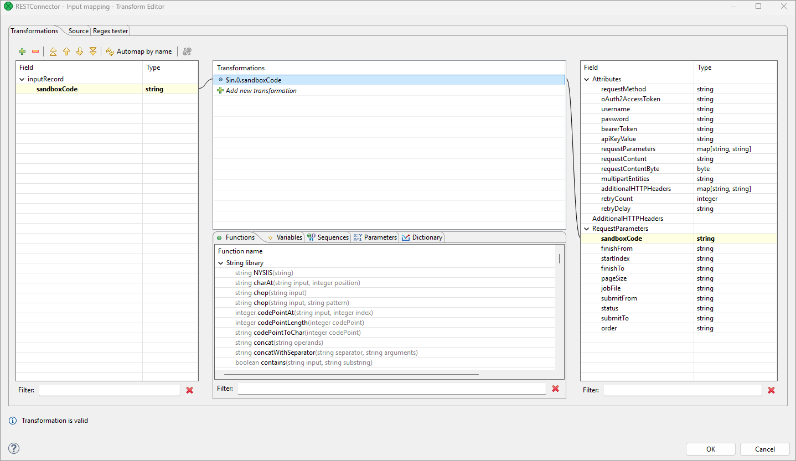
Task: Move the field to the top
Action: [53, 51]
